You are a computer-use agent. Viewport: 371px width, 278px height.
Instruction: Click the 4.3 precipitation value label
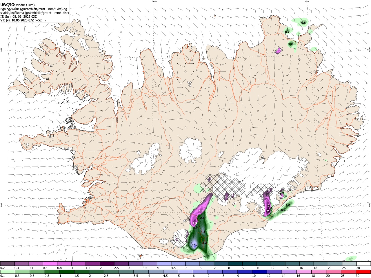[203, 232]
